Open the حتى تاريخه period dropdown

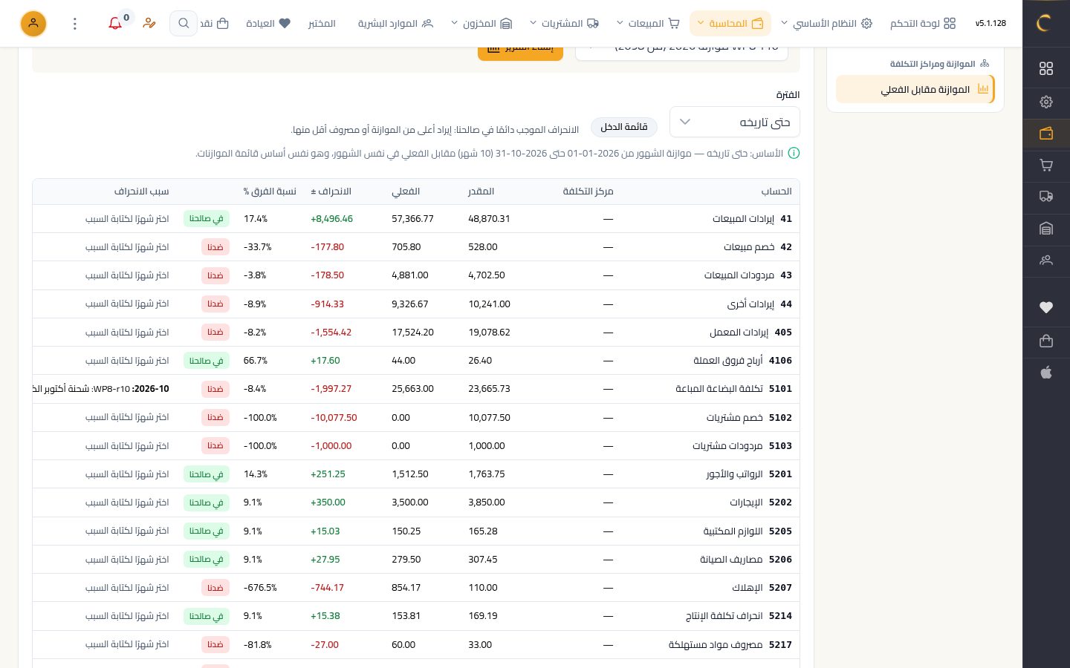735,122
